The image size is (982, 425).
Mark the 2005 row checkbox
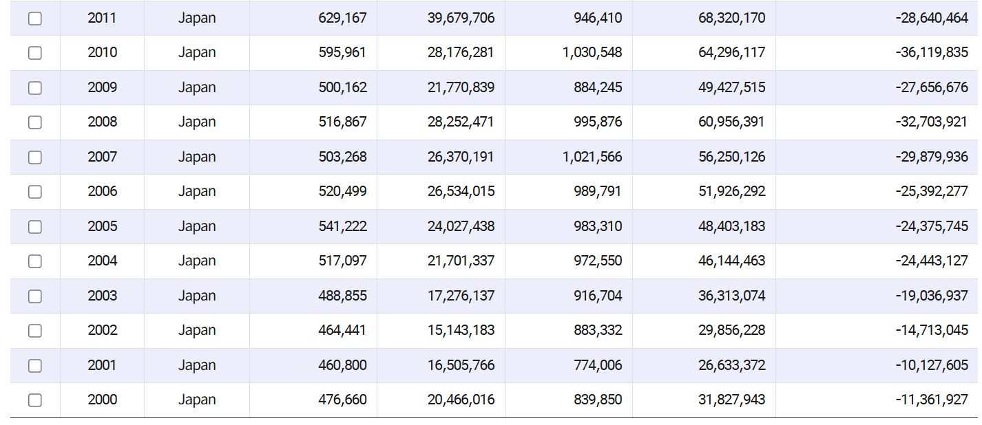[35, 227]
